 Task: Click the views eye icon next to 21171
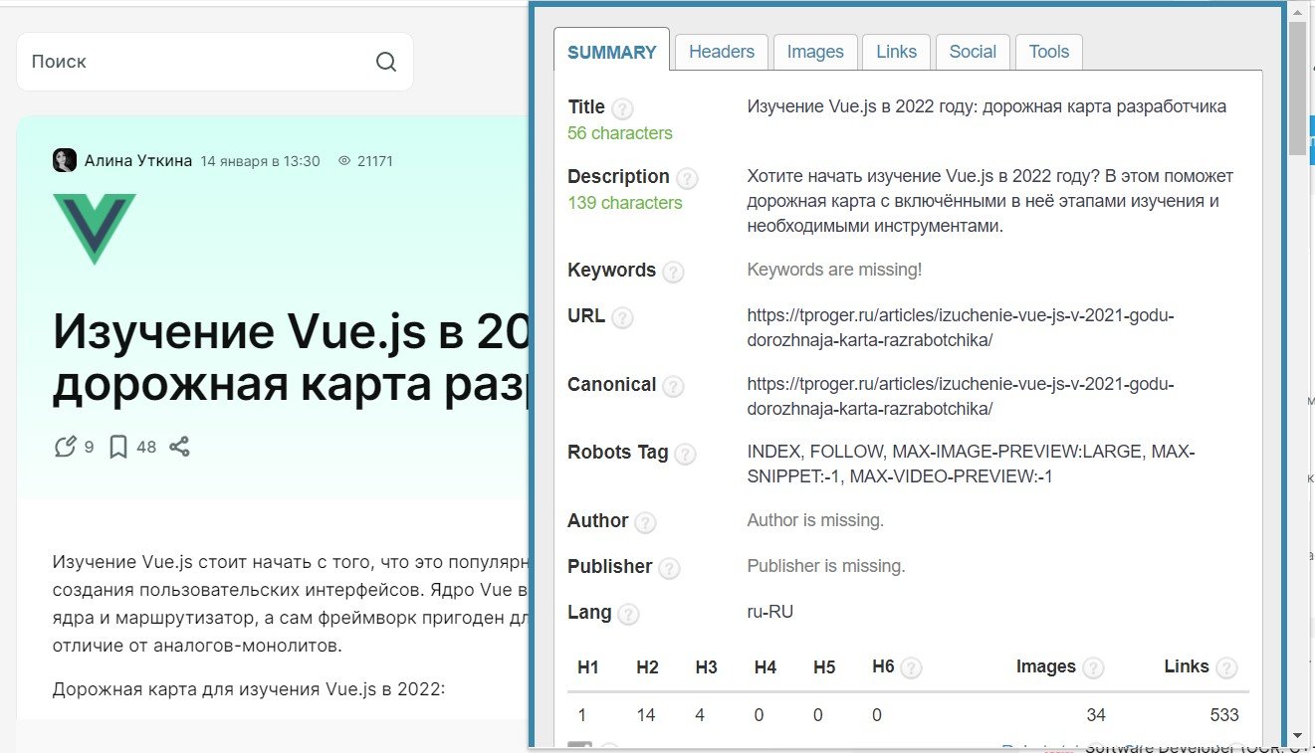click(x=344, y=160)
